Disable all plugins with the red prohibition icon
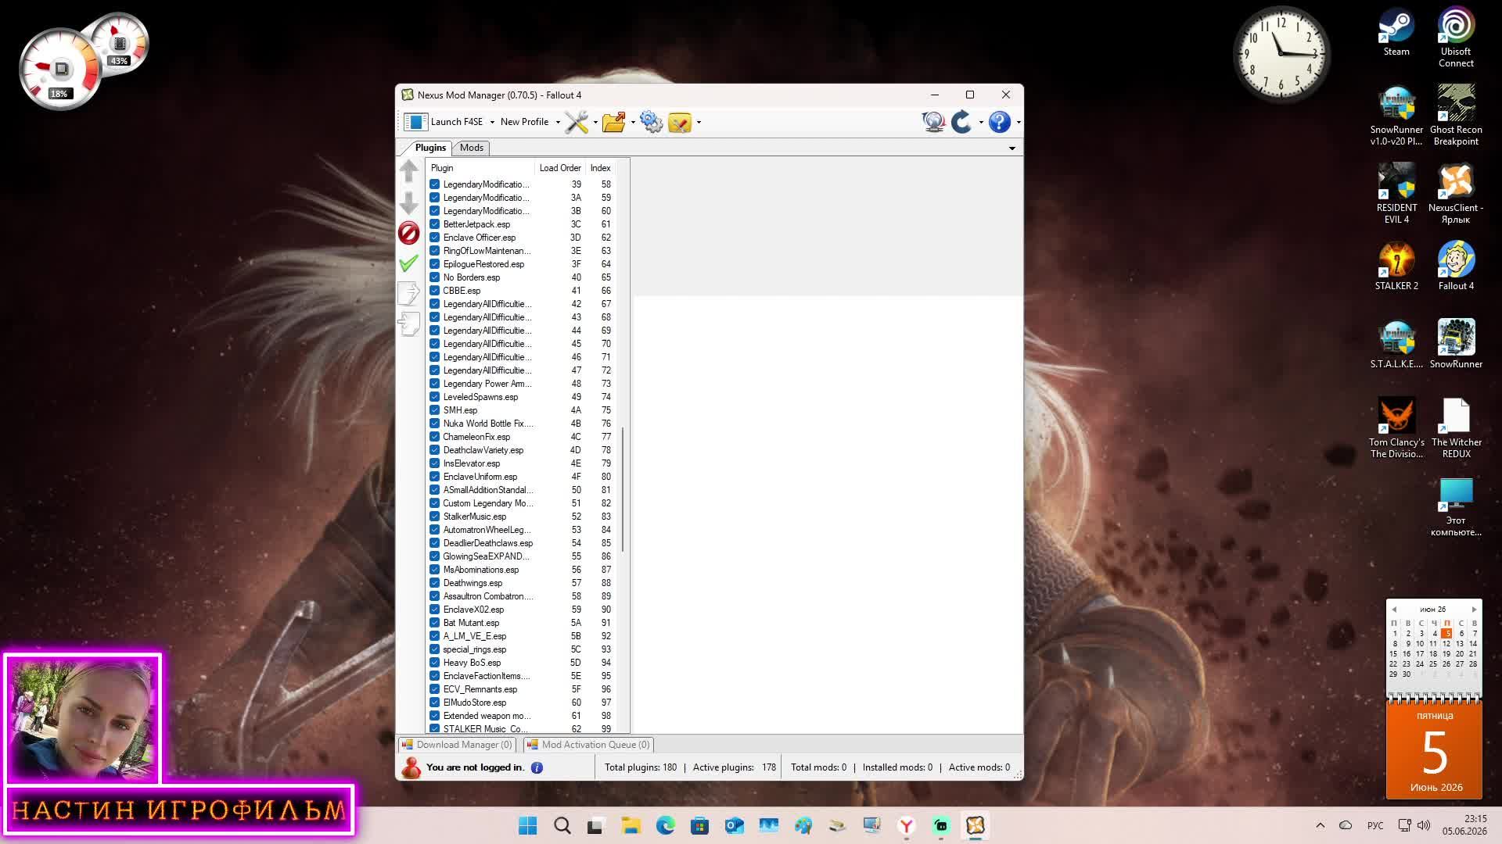This screenshot has width=1502, height=844. [x=408, y=233]
